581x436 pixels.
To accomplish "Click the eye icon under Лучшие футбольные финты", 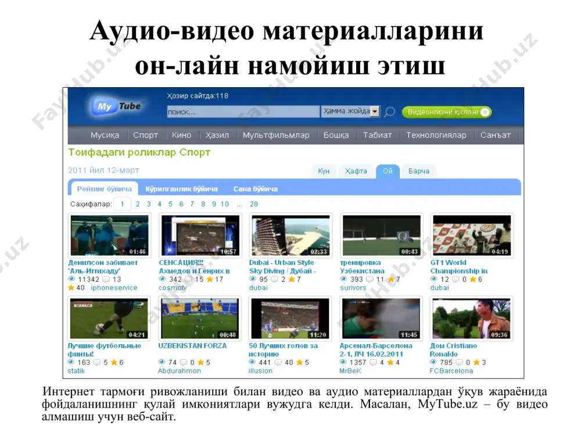I will pos(71,362).
